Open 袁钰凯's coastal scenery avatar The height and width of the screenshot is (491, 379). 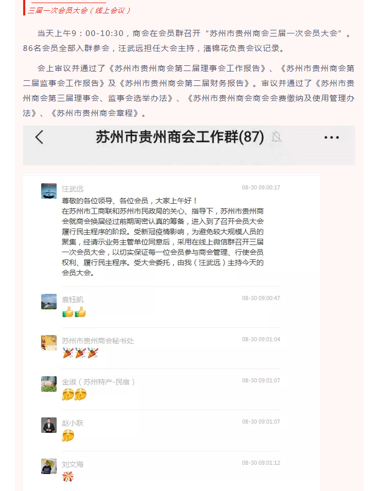coord(49,302)
